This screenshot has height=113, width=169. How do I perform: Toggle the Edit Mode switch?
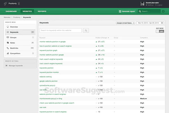(160, 31)
